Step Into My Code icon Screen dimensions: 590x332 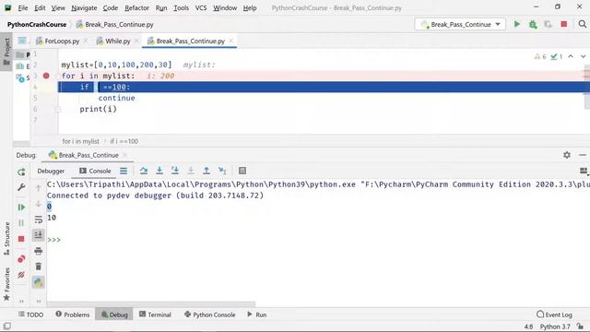(x=175, y=171)
